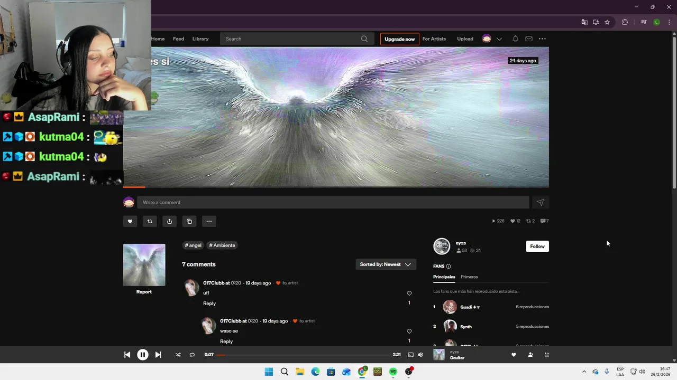Switch to Primeros fans tab
677x380 pixels.
(469, 277)
